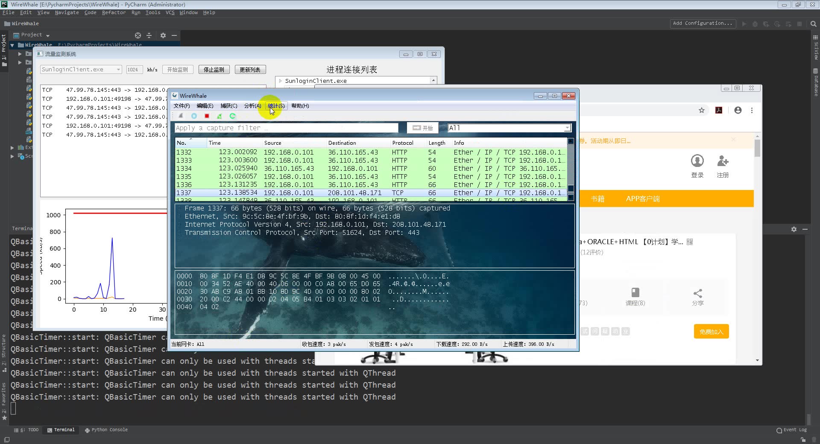The height and width of the screenshot is (444, 820).
Task: Expand SunloginClient.exe in process connection list
Action: [280, 81]
